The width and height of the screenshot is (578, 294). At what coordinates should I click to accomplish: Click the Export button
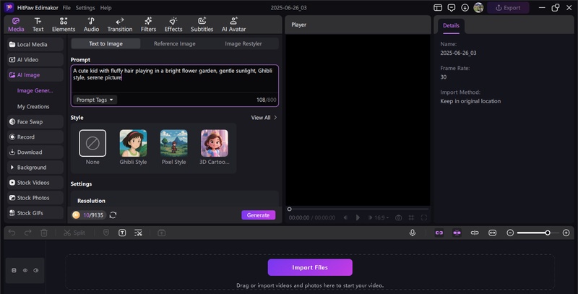pyautogui.click(x=508, y=8)
